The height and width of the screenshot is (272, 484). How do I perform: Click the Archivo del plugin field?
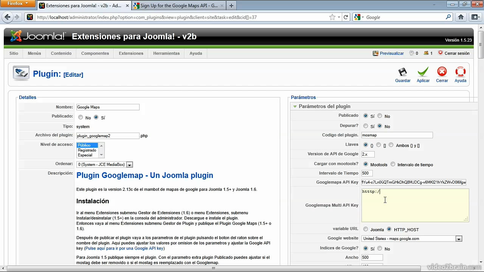point(108,136)
